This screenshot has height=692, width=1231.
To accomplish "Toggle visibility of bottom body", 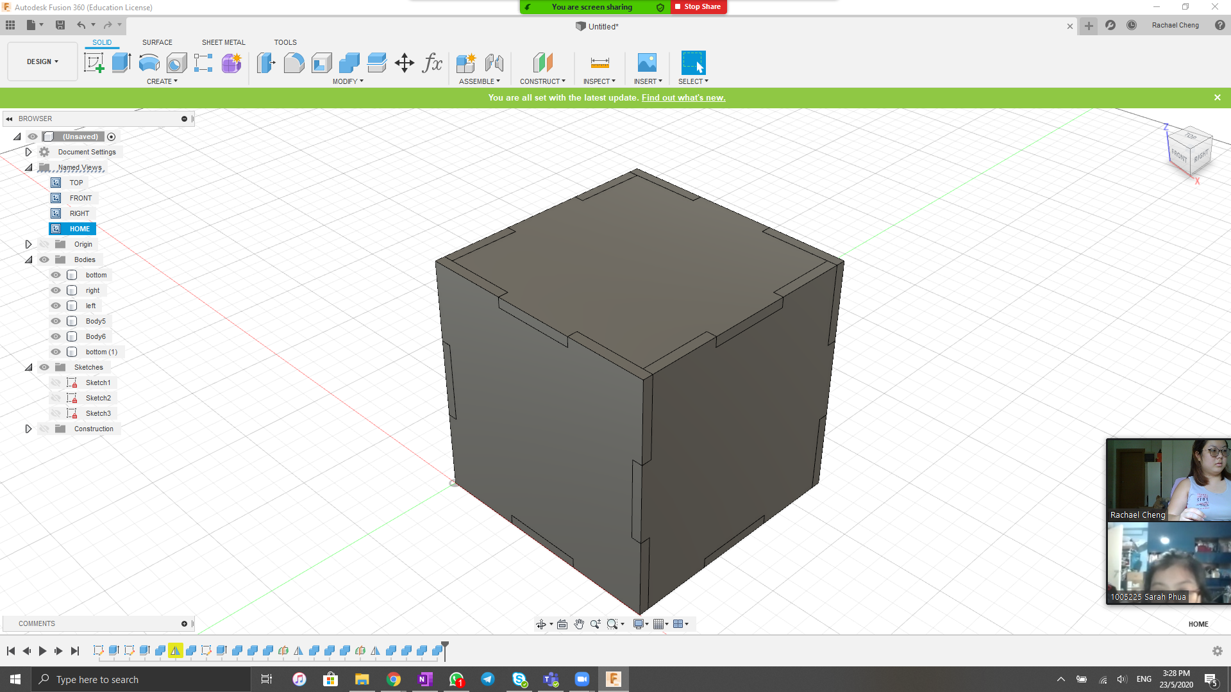I will [56, 275].
